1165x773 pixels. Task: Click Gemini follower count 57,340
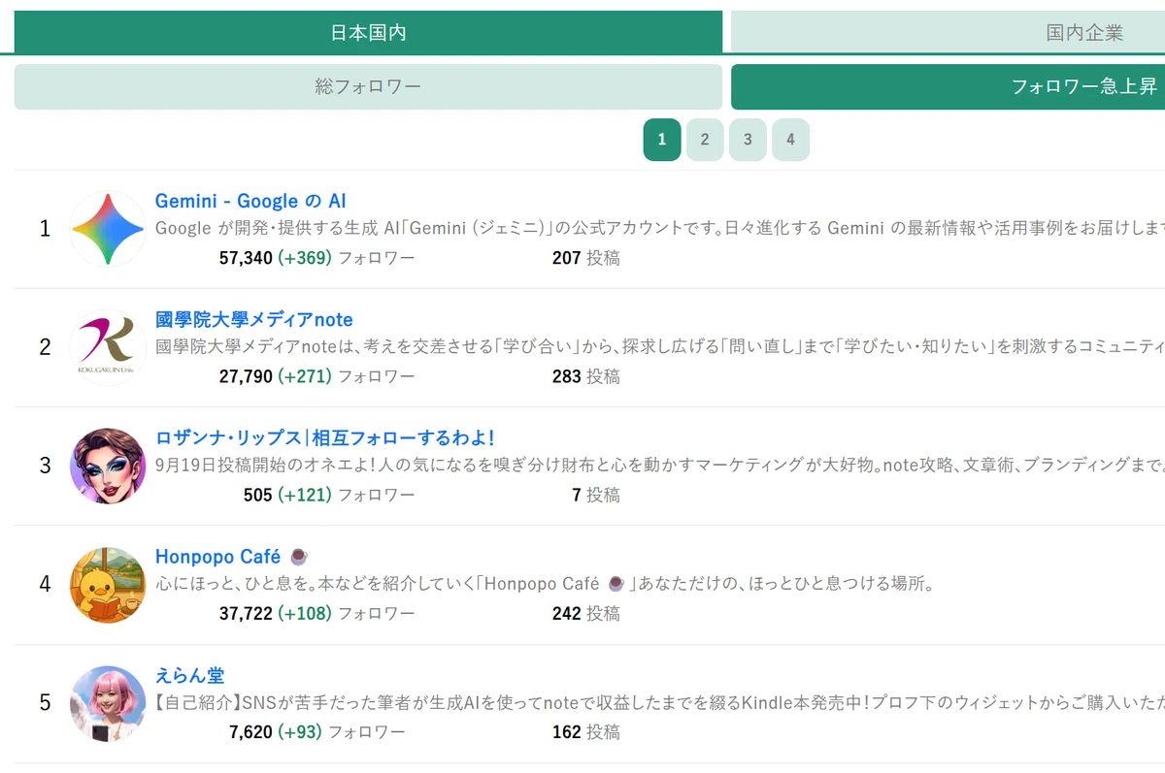[x=247, y=258]
